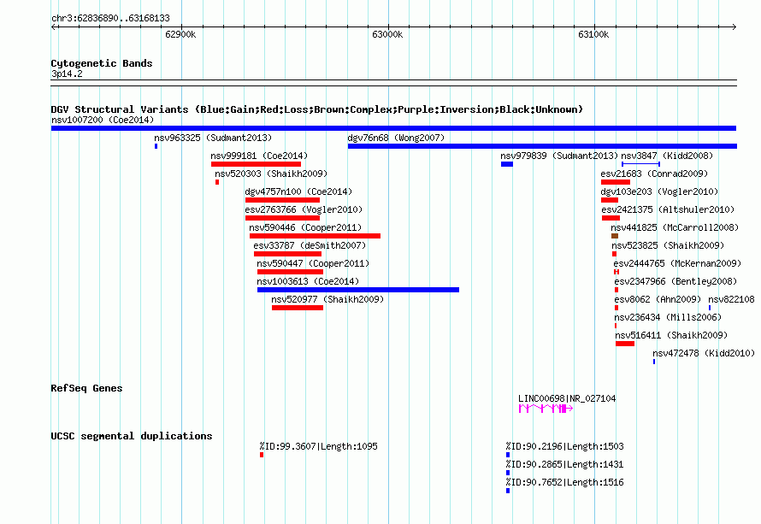
Task: Click the nsv520303 (Shaikh2009) label
Action: tap(271, 174)
